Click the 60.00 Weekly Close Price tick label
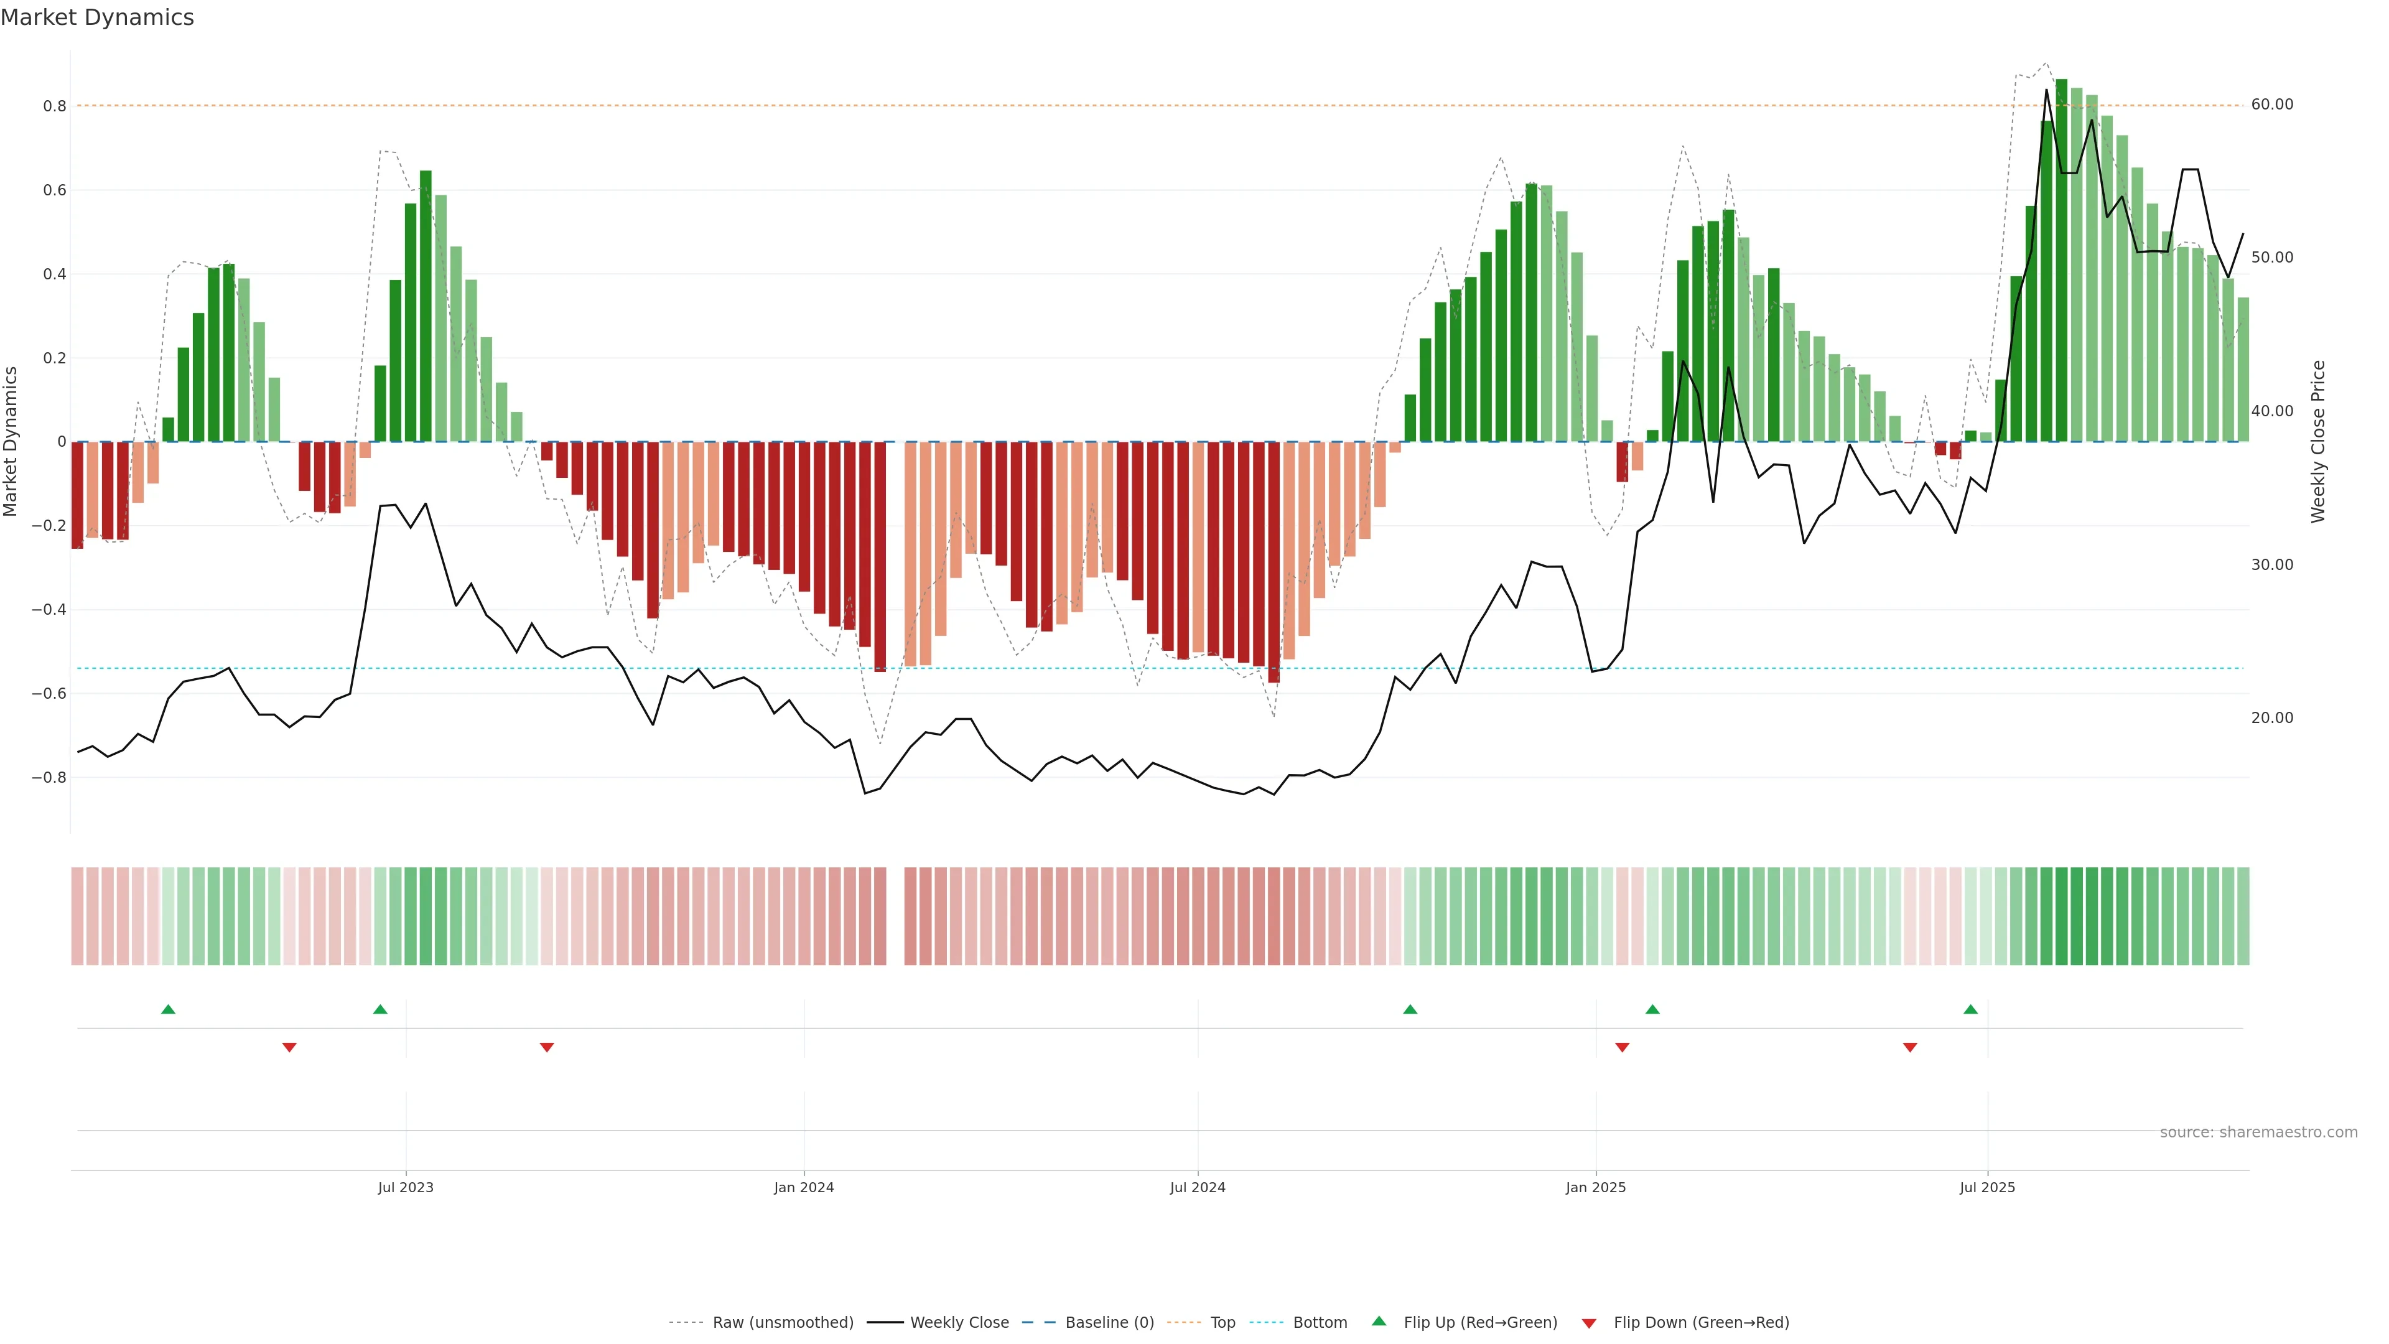2389x1344 pixels. pos(2272,105)
